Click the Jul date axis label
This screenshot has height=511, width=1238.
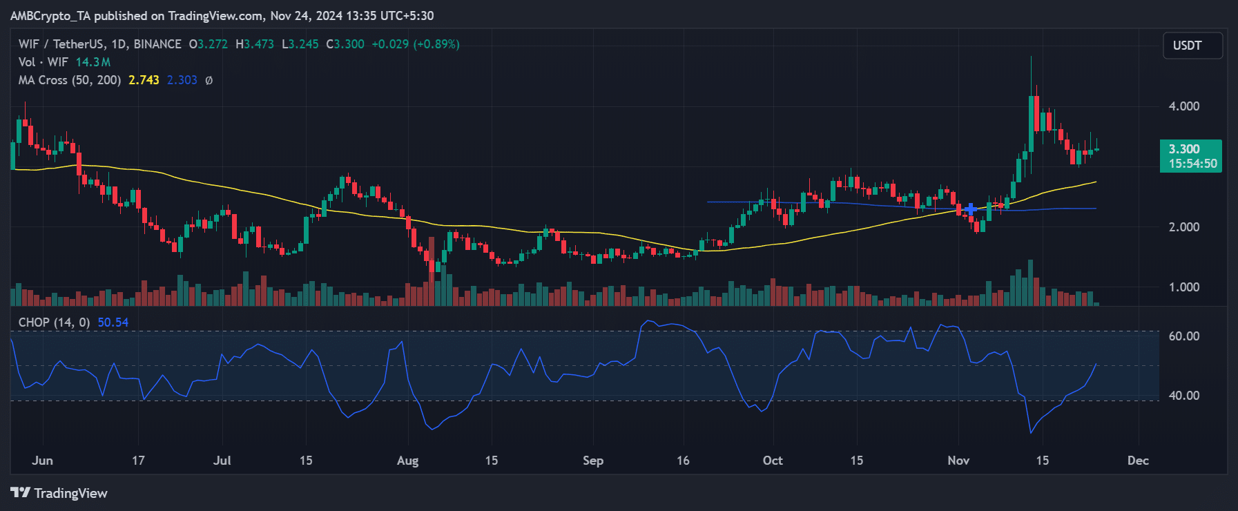click(x=222, y=461)
